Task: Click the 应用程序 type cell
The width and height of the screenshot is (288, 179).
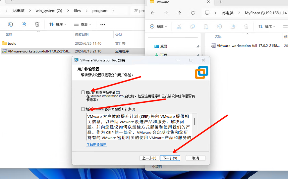Action: [122, 51]
